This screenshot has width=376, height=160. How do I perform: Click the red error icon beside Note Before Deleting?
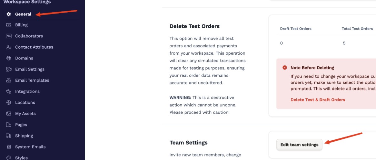[x=285, y=68]
